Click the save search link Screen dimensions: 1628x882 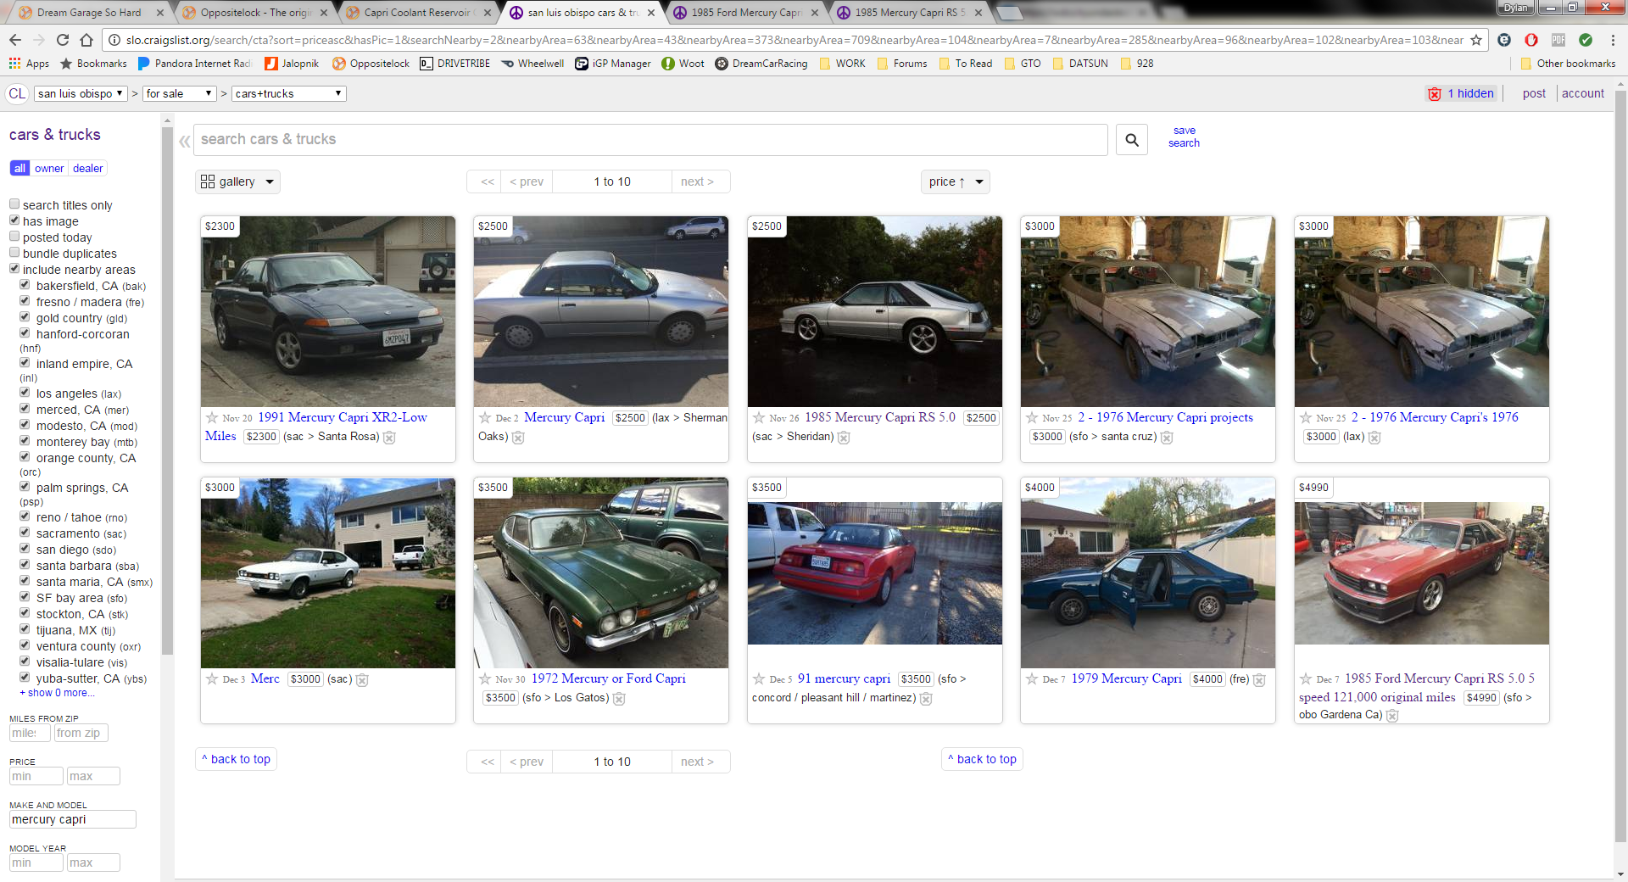point(1184,137)
